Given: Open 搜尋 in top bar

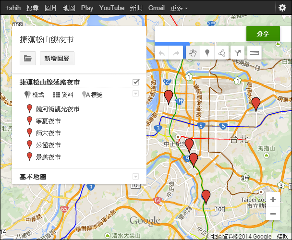Looking at the screenshot, I should tap(32, 8).
